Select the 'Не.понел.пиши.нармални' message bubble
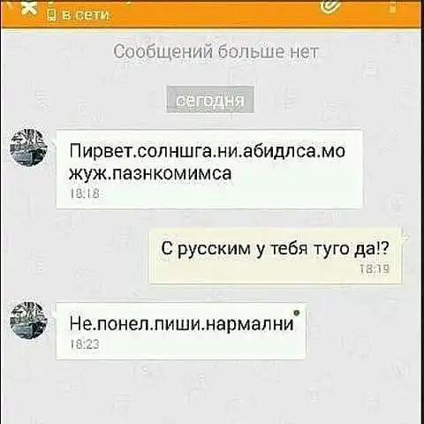 [181, 331]
